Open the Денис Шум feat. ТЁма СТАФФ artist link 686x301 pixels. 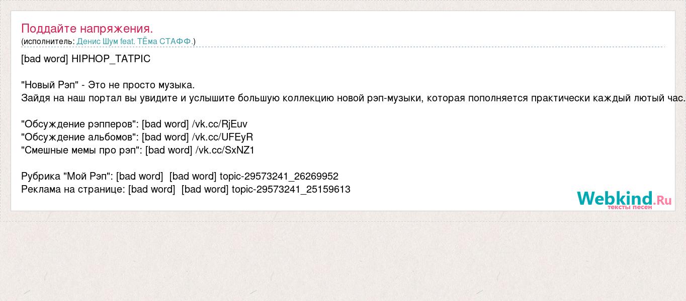(135, 42)
